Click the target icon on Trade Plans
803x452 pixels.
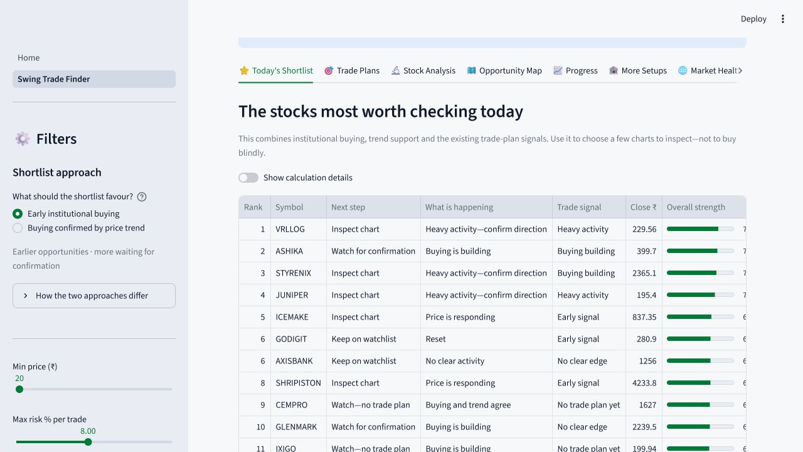[x=329, y=70]
